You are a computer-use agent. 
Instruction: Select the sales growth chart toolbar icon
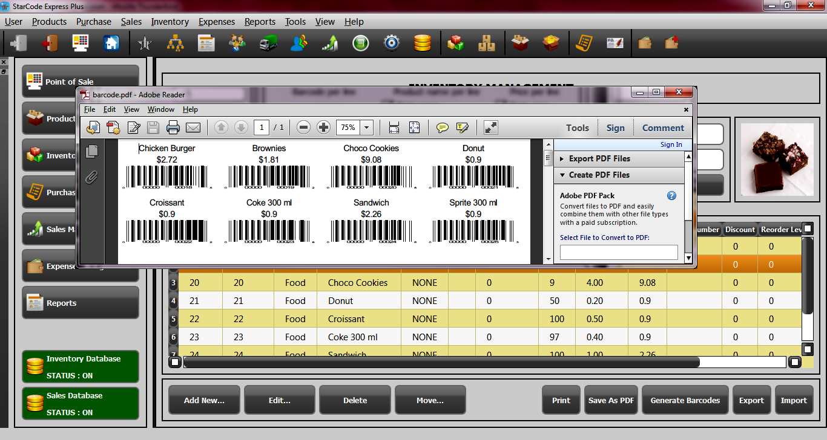329,42
